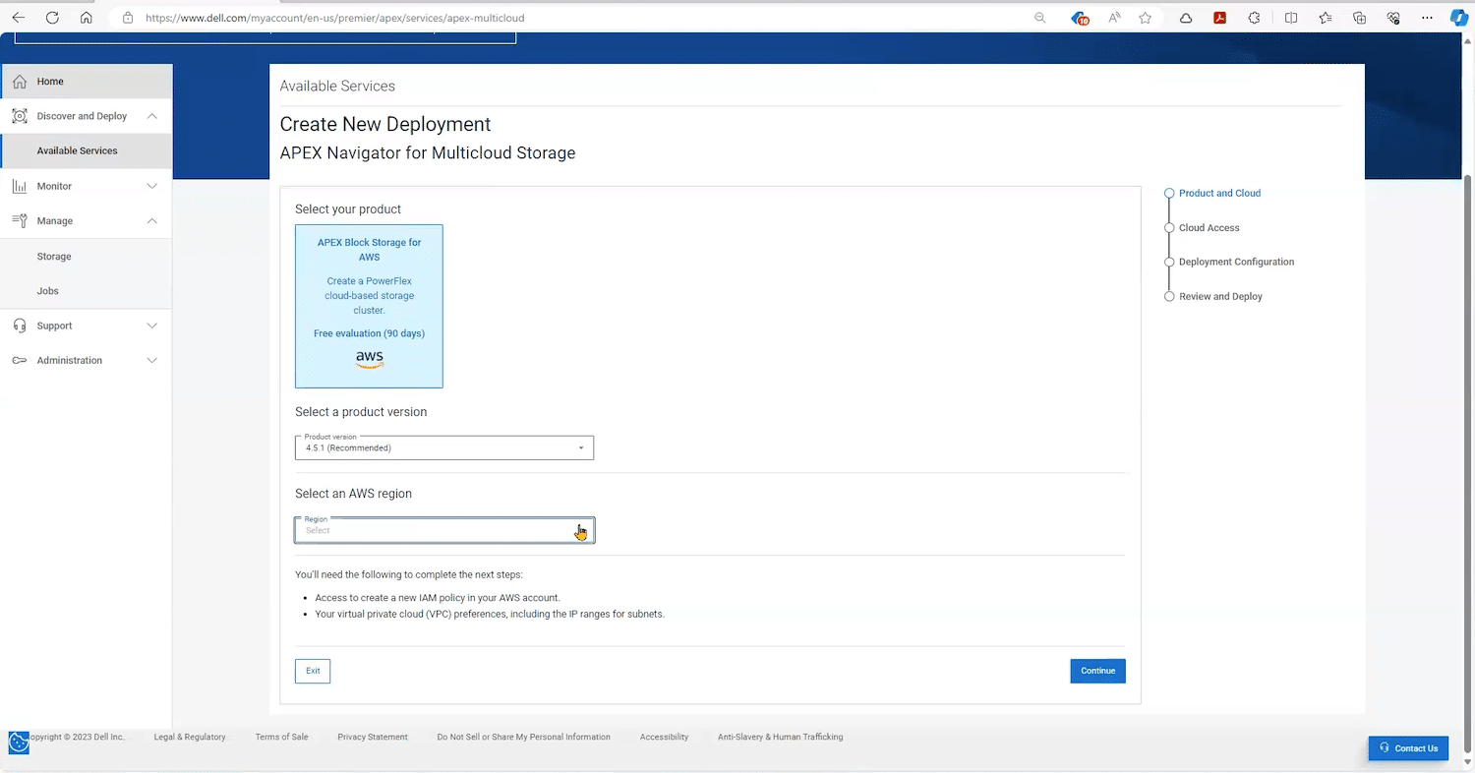
Task: Click the zoom magnifier icon in the address bar
Action: coord(1040,18)
